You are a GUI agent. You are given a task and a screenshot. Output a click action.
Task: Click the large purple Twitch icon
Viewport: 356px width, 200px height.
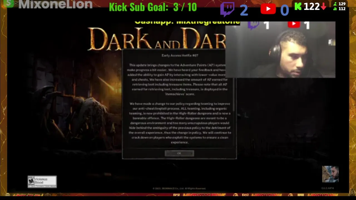coord(227,9)
